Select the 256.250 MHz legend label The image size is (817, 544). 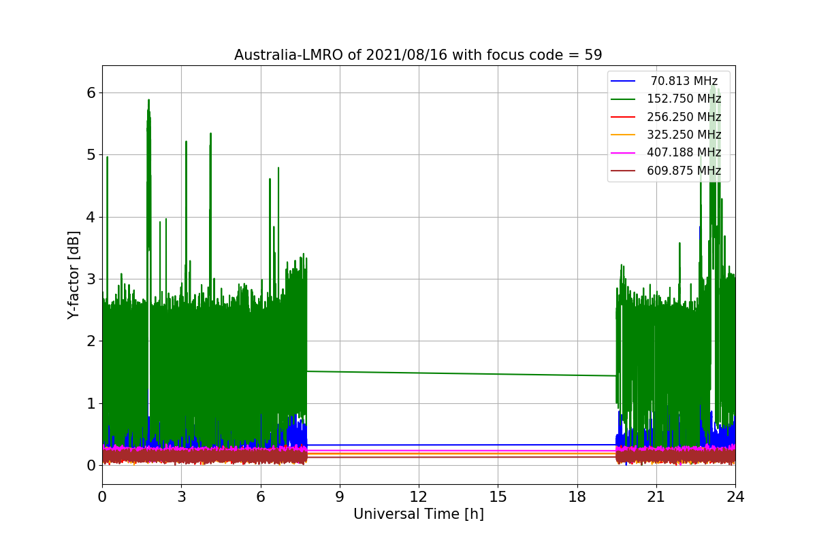pos(684,117)
